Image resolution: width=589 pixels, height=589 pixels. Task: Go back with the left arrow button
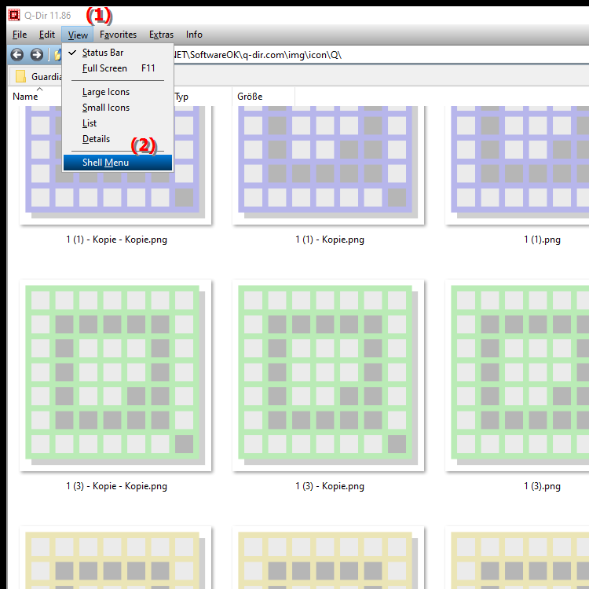[x=17, y=55]
